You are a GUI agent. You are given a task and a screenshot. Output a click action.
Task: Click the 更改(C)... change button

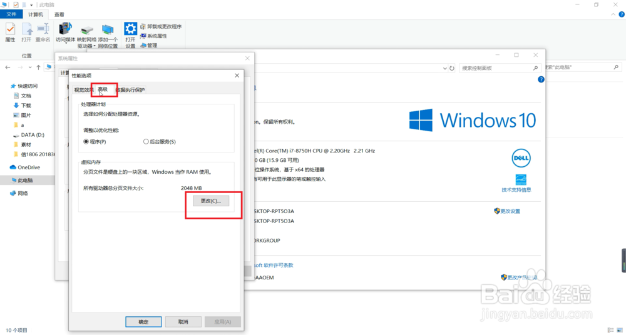[x=211, y=201]
